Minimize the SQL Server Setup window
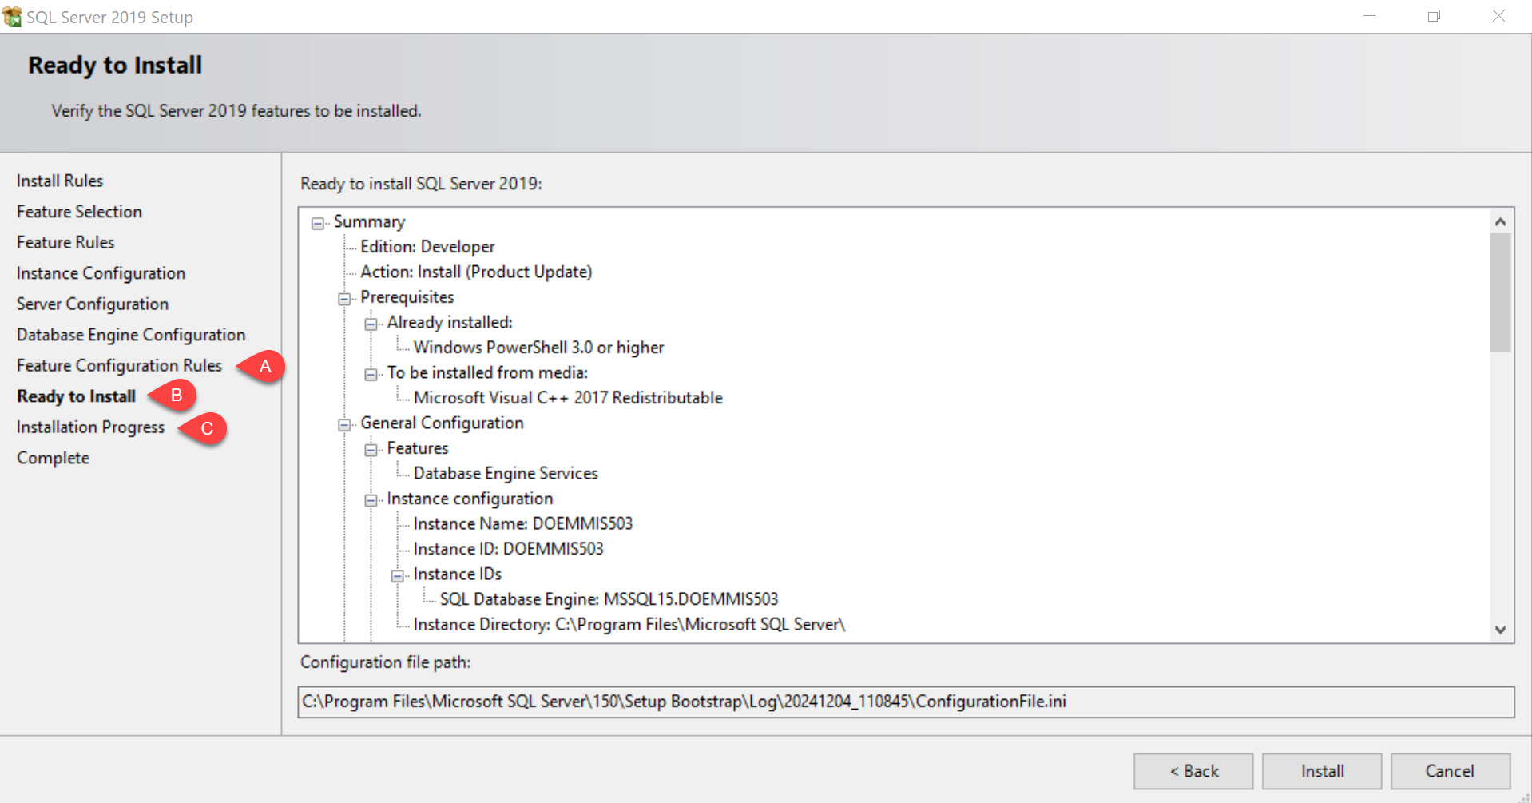Image resolution: width=1532 pixels, height=803 pixels. (1369, 16)
